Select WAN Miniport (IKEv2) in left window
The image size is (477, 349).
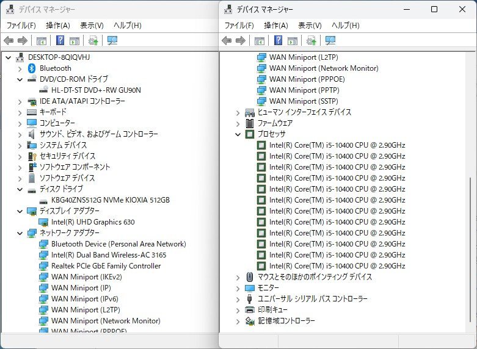coord(86,277)
